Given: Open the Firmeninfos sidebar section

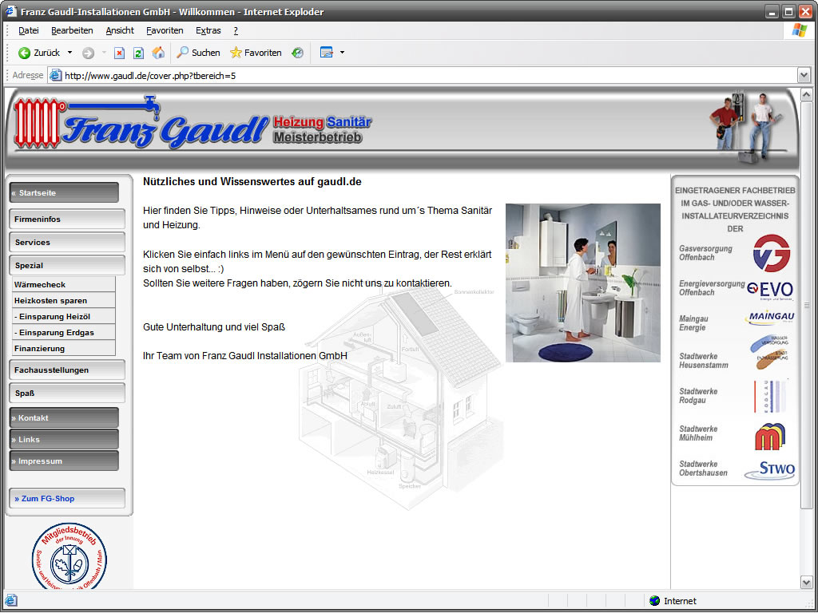Looking at the screenshot, I should [67, 219].
